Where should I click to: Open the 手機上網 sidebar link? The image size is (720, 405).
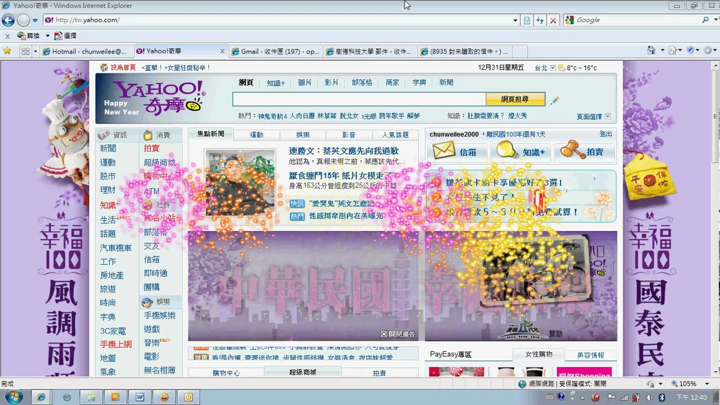116,344
